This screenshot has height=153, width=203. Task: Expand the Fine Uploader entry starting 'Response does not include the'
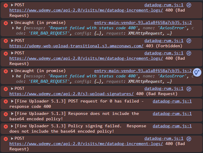pos(12,114)
